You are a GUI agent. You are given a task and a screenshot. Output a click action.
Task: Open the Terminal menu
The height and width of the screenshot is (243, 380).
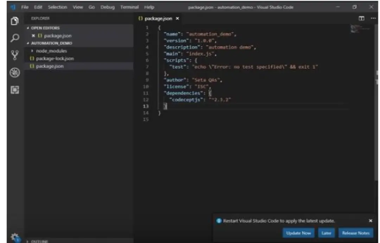[x=129, y=7]
